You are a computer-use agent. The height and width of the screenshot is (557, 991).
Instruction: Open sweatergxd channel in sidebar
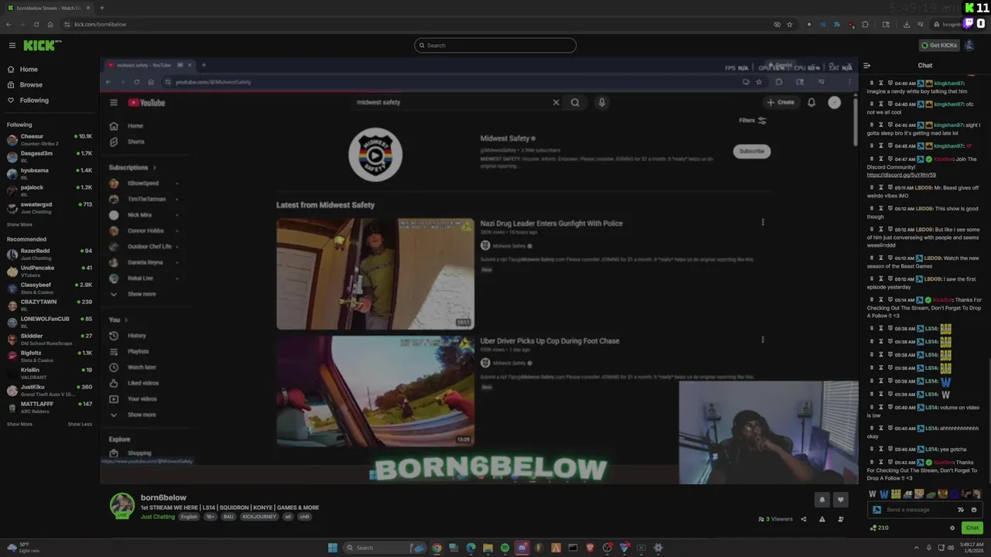(x=48, y=208)
